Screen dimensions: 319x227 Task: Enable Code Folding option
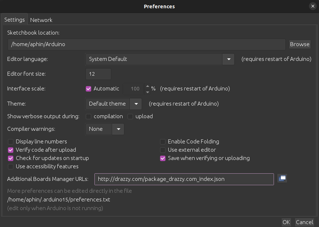tap(163, 142)
